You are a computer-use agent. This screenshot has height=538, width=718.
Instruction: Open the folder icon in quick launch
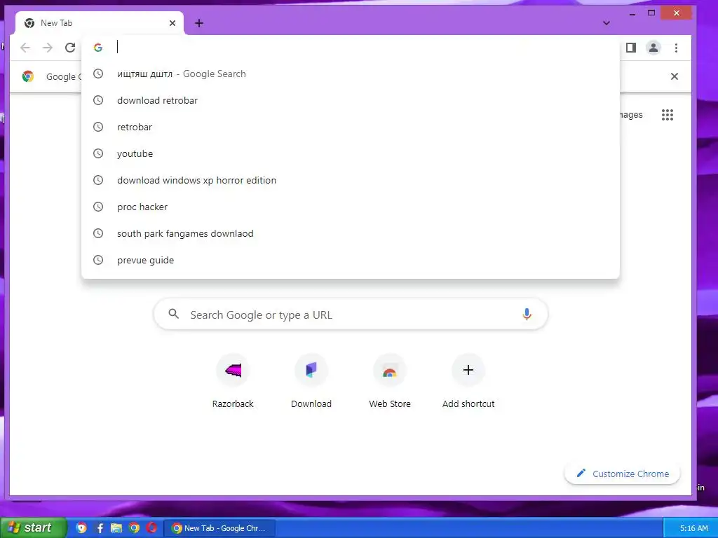coord(116,528)
